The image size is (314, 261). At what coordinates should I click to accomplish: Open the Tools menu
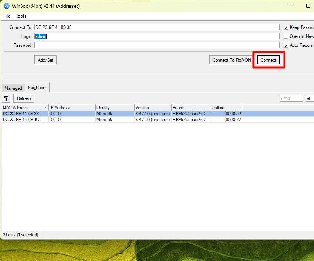tap(21, 16)
